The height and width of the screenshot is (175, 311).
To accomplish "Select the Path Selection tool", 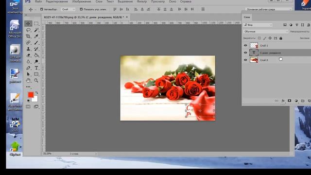I will pos(28,74).
